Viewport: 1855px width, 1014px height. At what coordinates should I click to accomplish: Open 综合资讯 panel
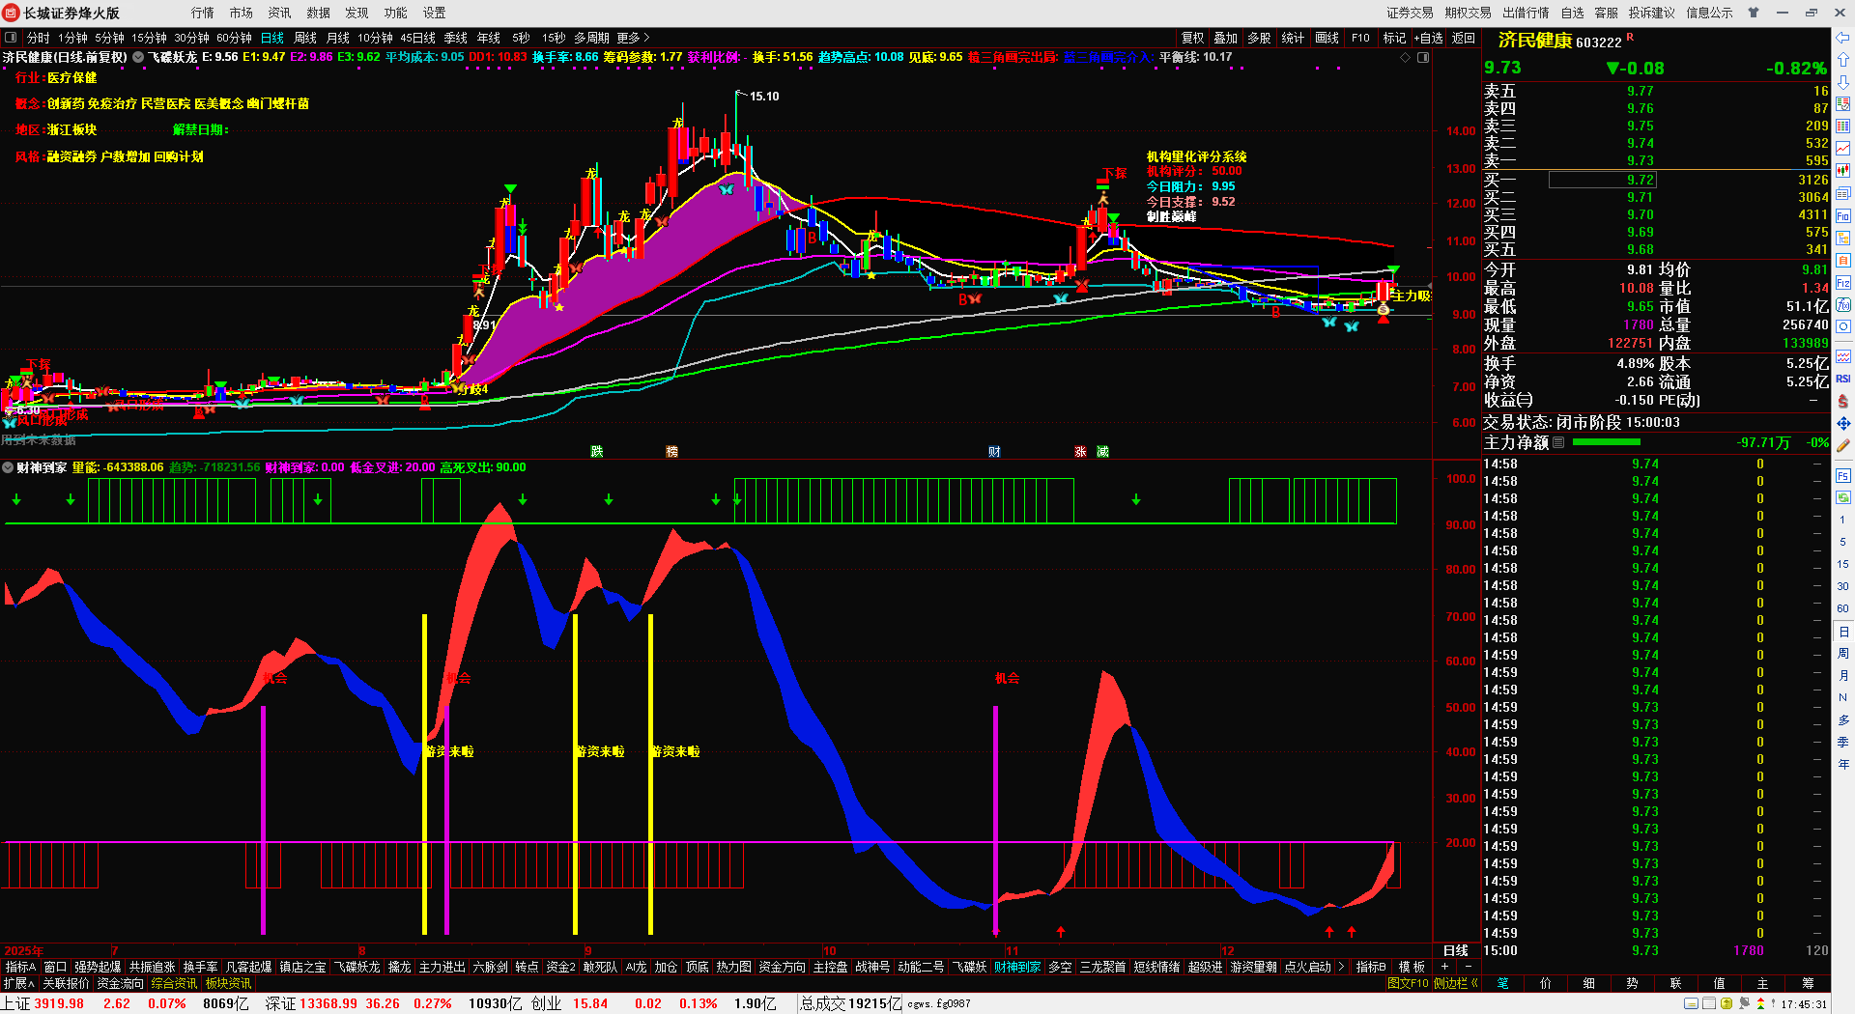tap(175, 983)
